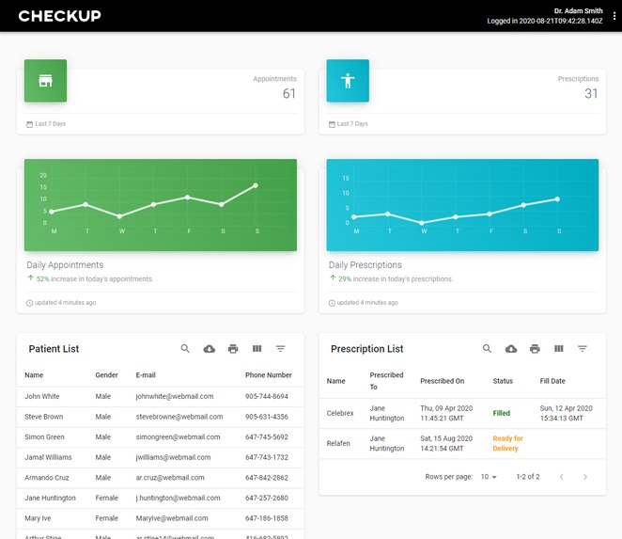This screenshot has width=622, height=539.
Task: Click calendar icon under Appointments card
Action: (30, 124)
